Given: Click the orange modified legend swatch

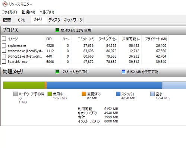Looking at the screenshot, I should click(84, 94).
